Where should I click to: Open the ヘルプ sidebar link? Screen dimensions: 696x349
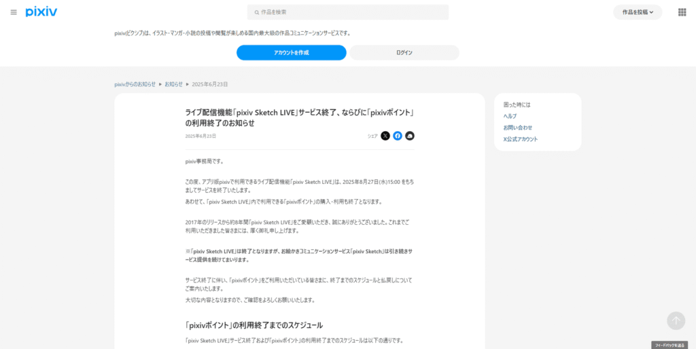[x=510, y=116]
